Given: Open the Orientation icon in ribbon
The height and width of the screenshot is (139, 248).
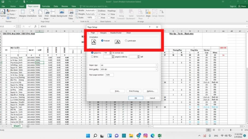Looking at the screenshot, I should point(32,12).
